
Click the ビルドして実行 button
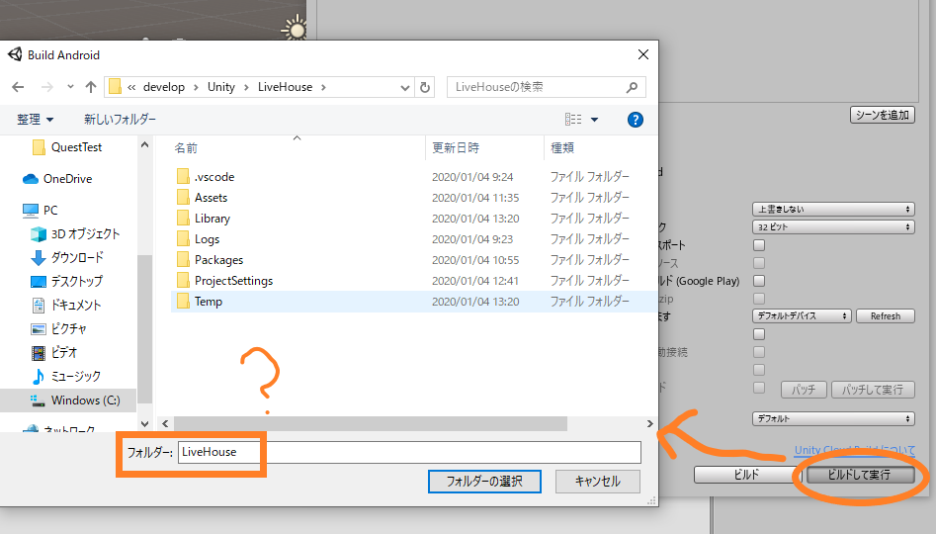click(x=860, y=475)
